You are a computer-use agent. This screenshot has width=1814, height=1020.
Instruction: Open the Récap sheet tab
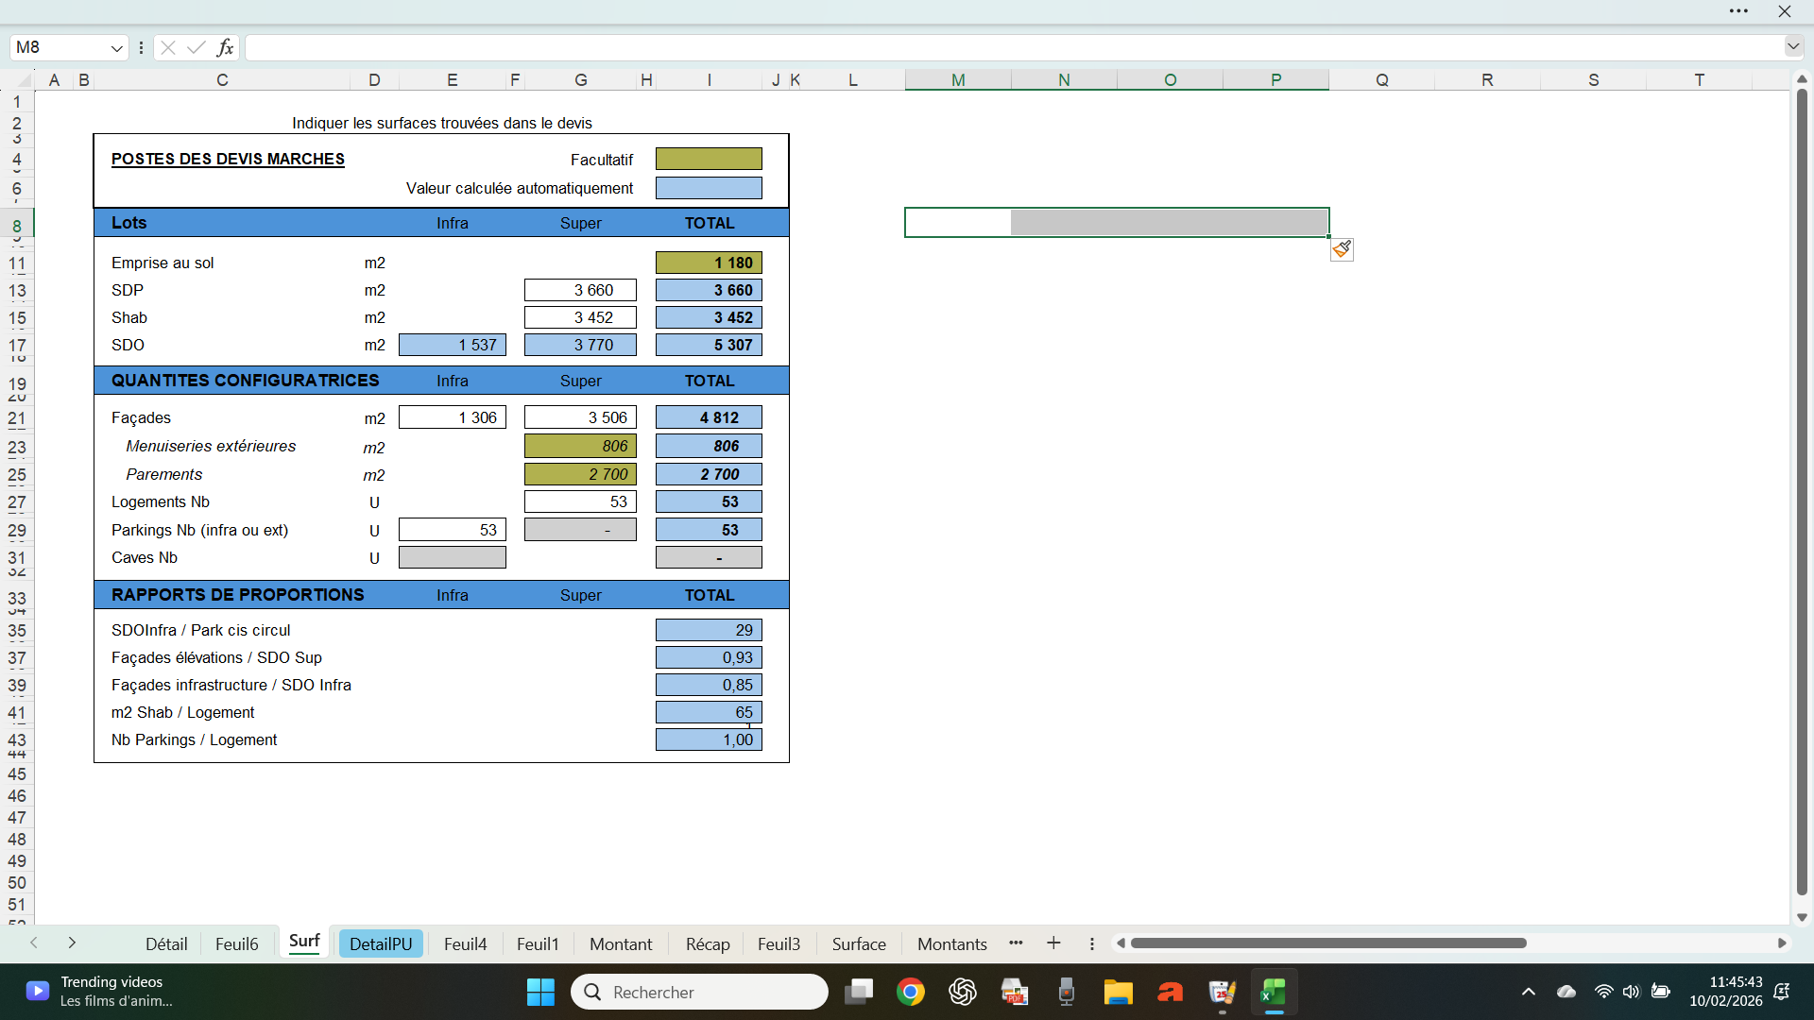tap(708, 943)
